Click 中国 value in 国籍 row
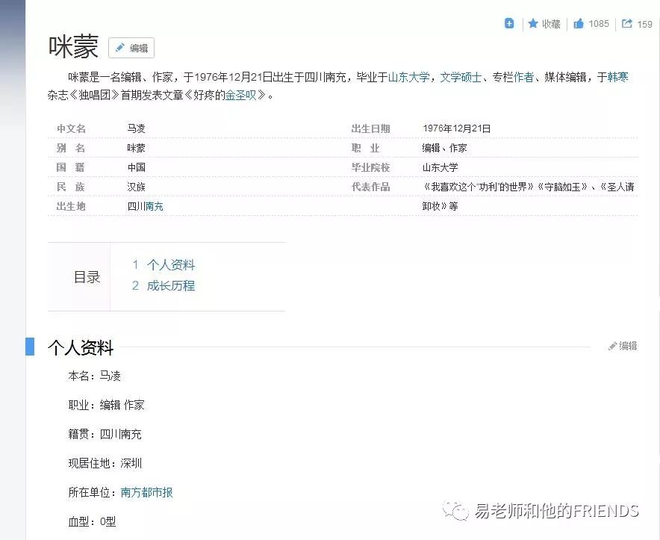This screenshot has width=660, height=540. point(136,167)
